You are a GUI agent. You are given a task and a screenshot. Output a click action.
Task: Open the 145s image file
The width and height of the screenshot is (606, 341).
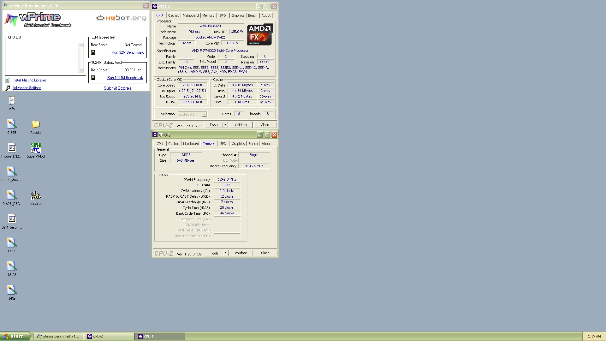tap(12, 290)
